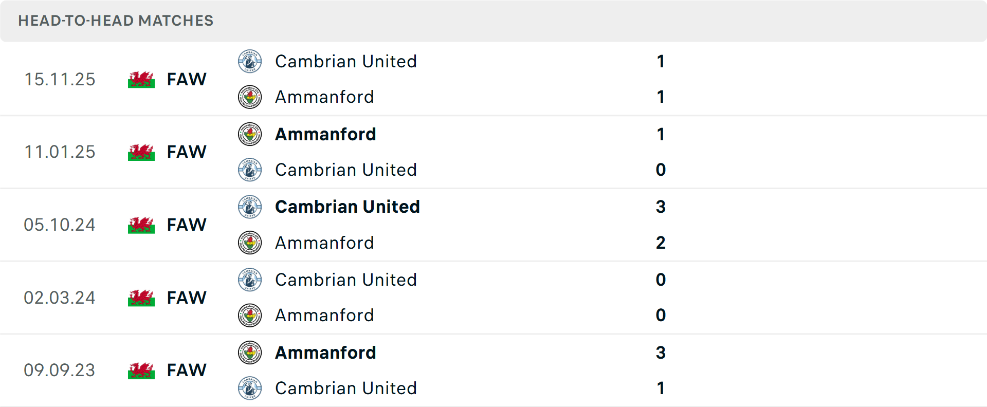Click the Welsh flag next to the 15.11.25 match
The image size is (987, 407).
point(141,79)
